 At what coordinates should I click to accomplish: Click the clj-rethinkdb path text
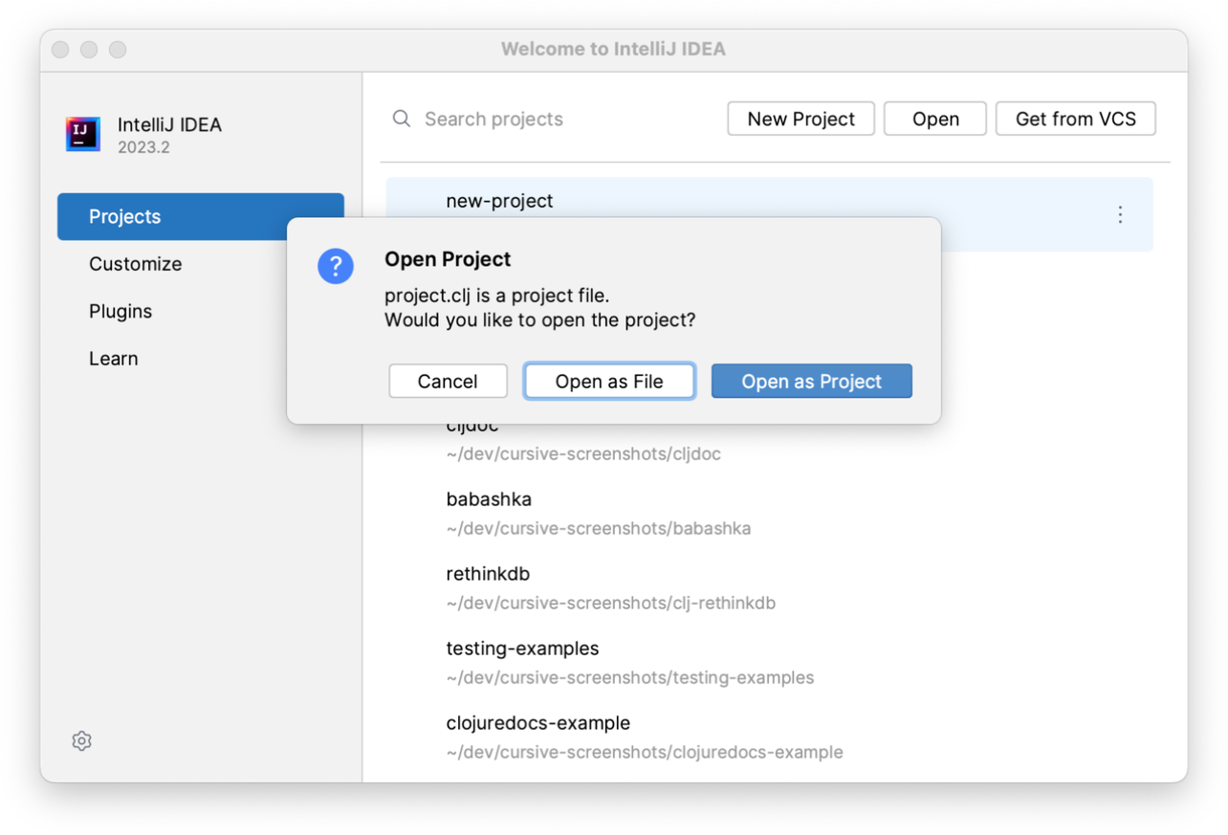pyautogui.click(x=610, y=603)
